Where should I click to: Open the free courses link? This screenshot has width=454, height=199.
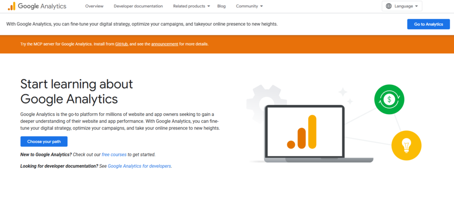coord(114,155)
